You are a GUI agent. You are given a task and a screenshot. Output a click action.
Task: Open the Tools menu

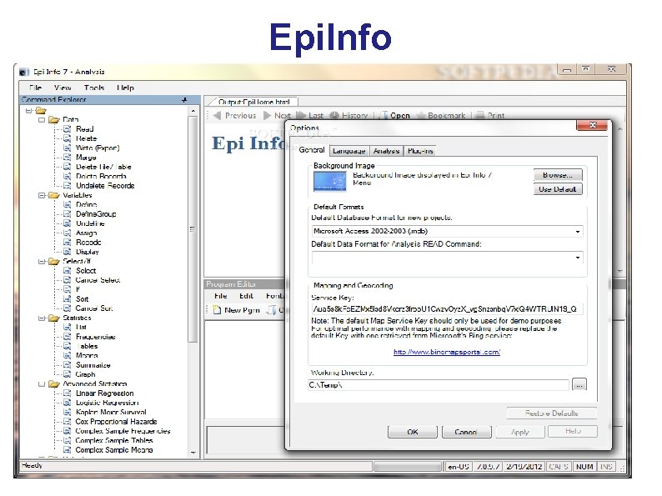pos(94,88)
